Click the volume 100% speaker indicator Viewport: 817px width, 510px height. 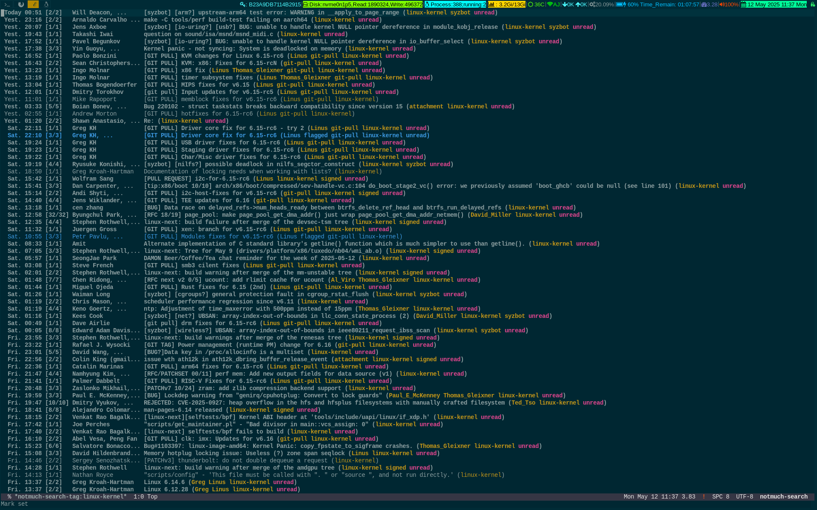[729, 4]
